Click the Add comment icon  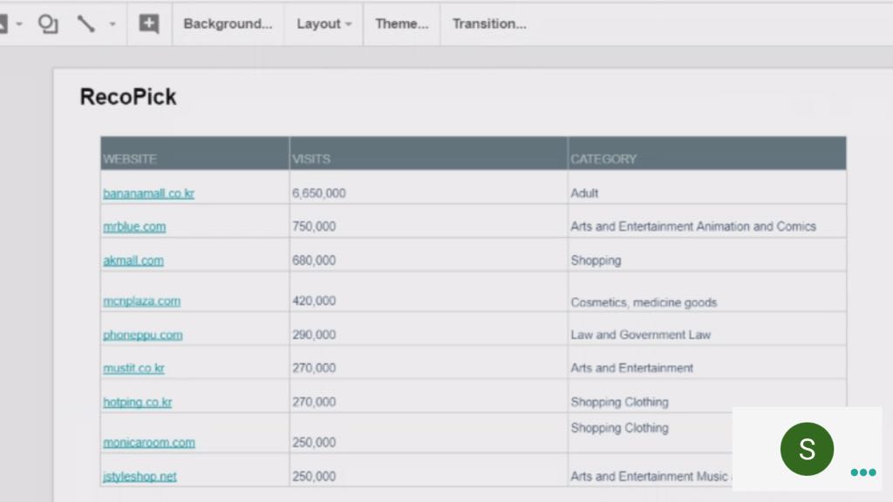tap(149, 24)
